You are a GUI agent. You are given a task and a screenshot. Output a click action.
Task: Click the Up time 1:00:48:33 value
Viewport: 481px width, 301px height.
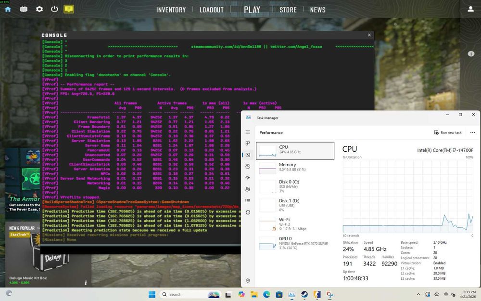[355, 278]
